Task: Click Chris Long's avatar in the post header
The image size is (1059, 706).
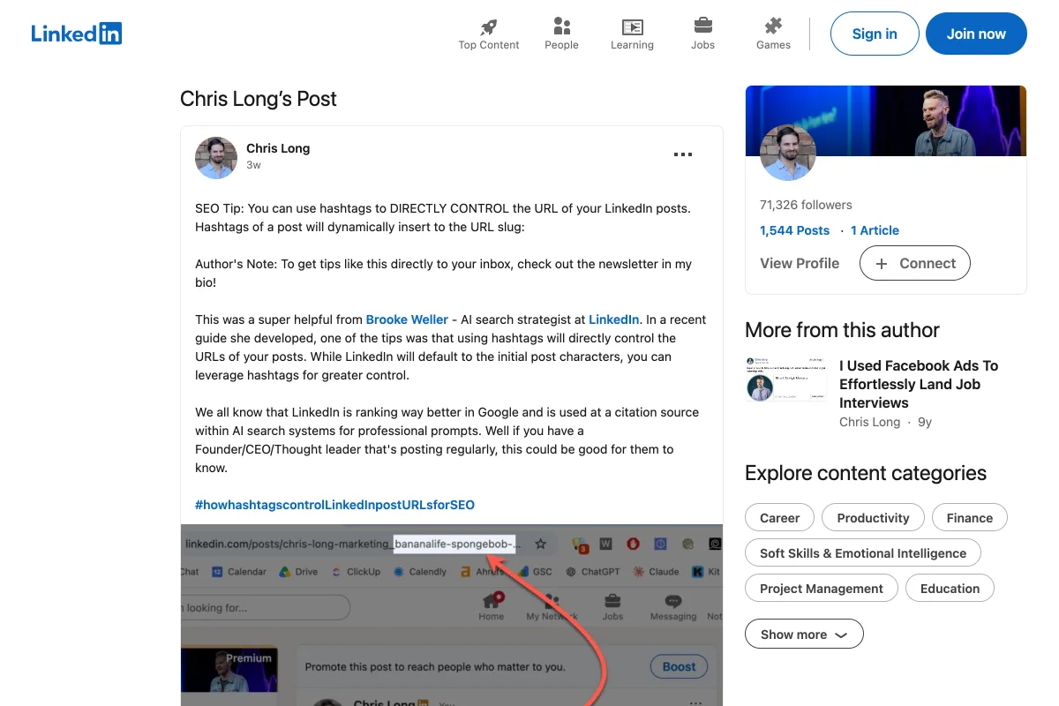Action: click(216, 158)
